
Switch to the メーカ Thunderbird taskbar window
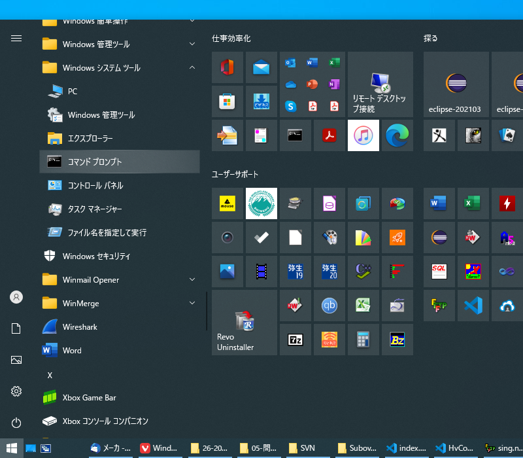tap(110, 448)
